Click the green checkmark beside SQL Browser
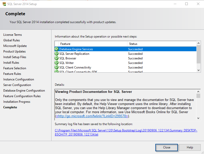Viewport: 204px width, 154px height. click(x=57, y=58)
